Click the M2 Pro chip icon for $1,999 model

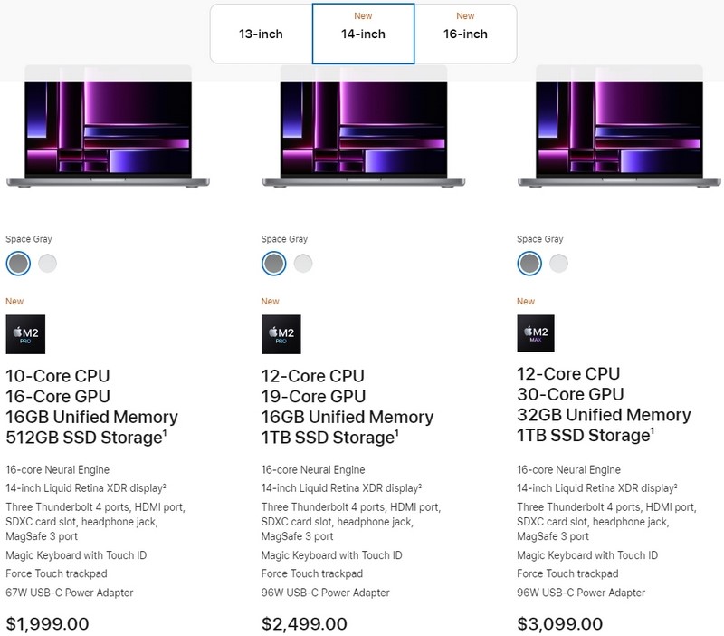[x=25, y=334]
